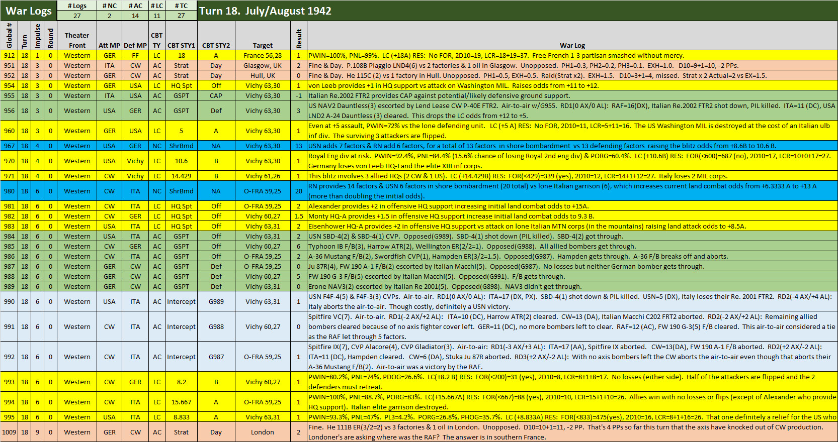
Task: Select Global # cell 971
Action: (x=9, y=176)
